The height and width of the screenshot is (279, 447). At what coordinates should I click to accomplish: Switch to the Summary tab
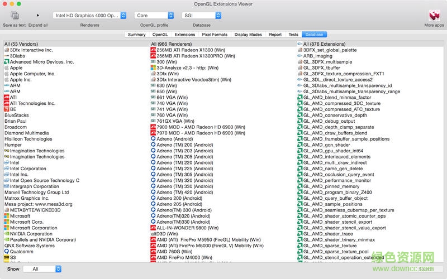click(x=136, y=35)
